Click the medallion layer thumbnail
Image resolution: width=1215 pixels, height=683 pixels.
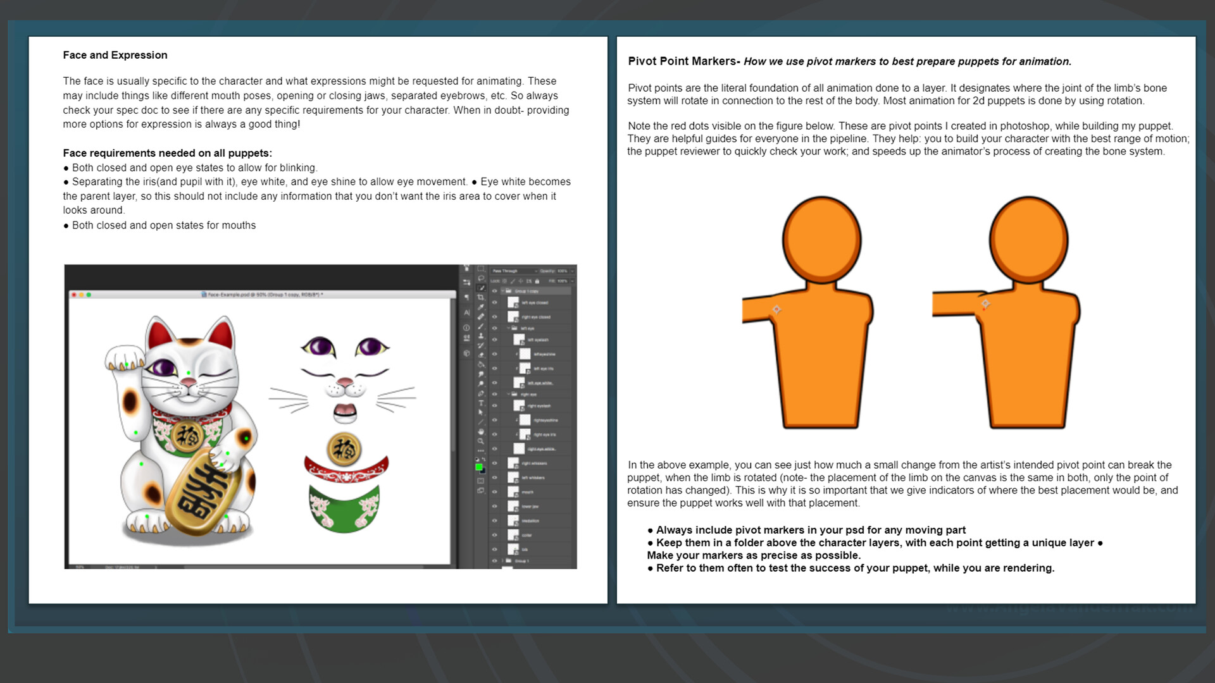pyautogui.click(x=513, y=520)
